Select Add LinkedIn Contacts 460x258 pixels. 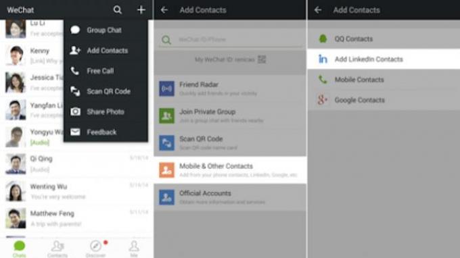tap(384, 59)
